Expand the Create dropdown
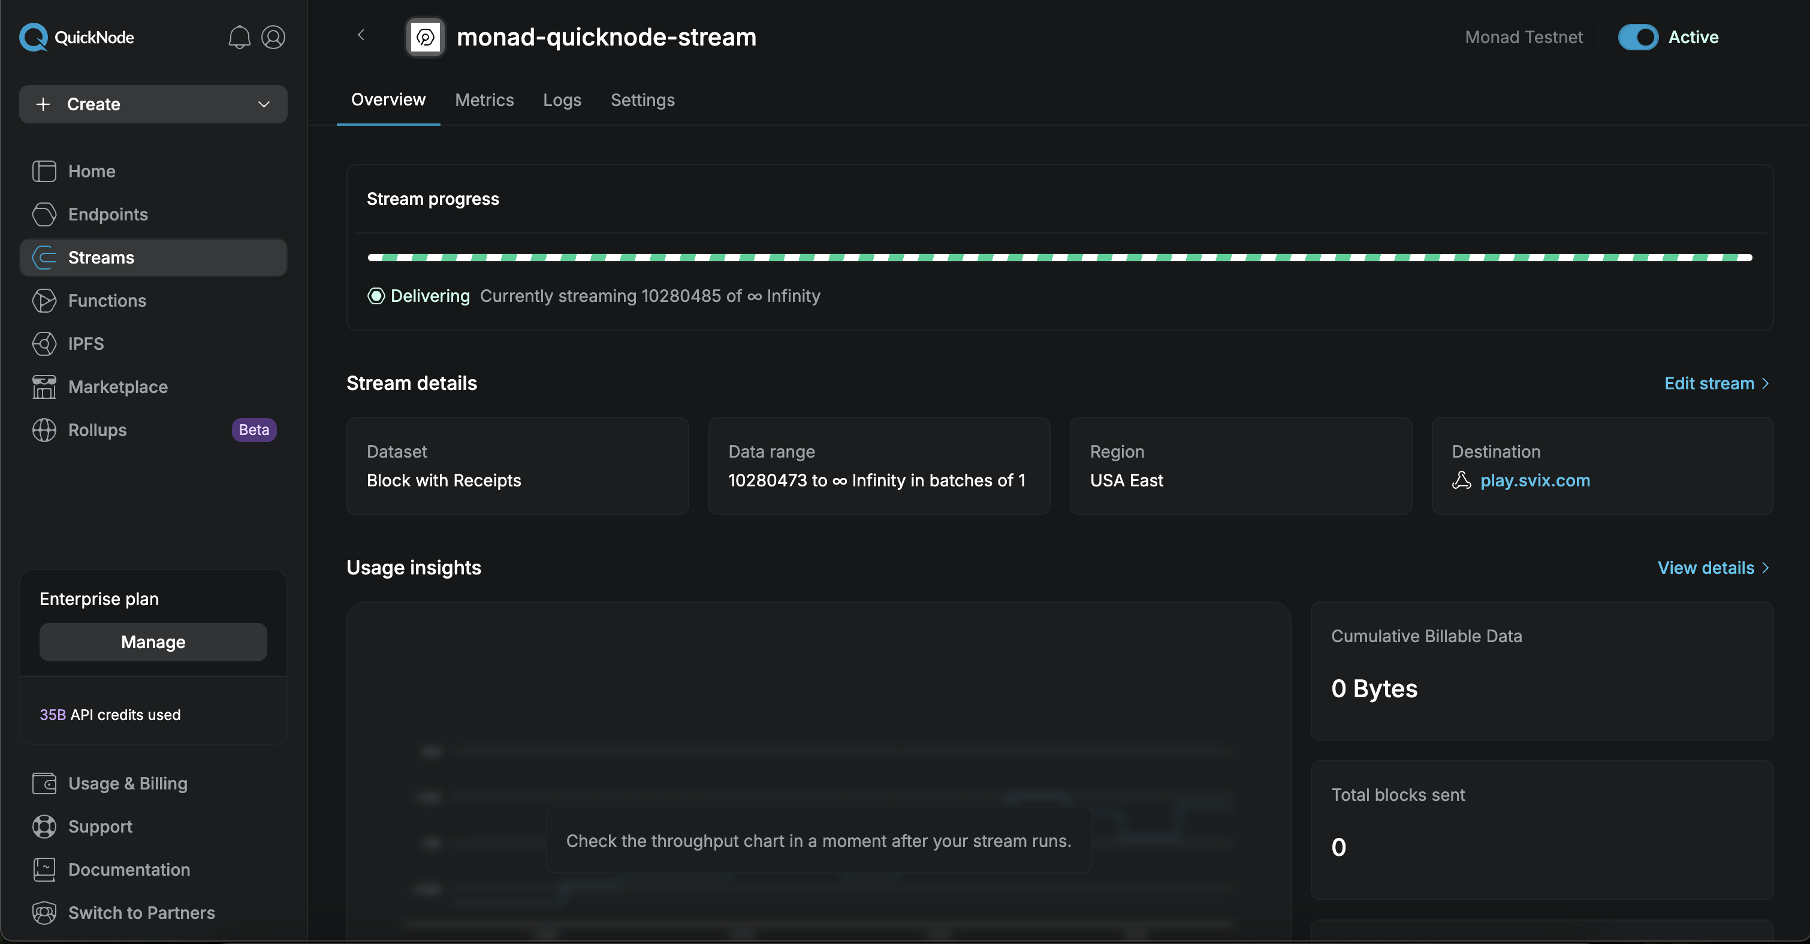 pyautogui.click(x=264, y=104)
